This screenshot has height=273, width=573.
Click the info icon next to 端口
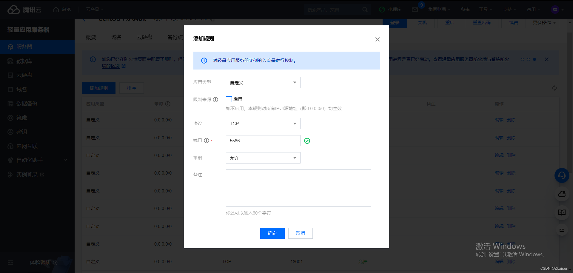[207, 141]
